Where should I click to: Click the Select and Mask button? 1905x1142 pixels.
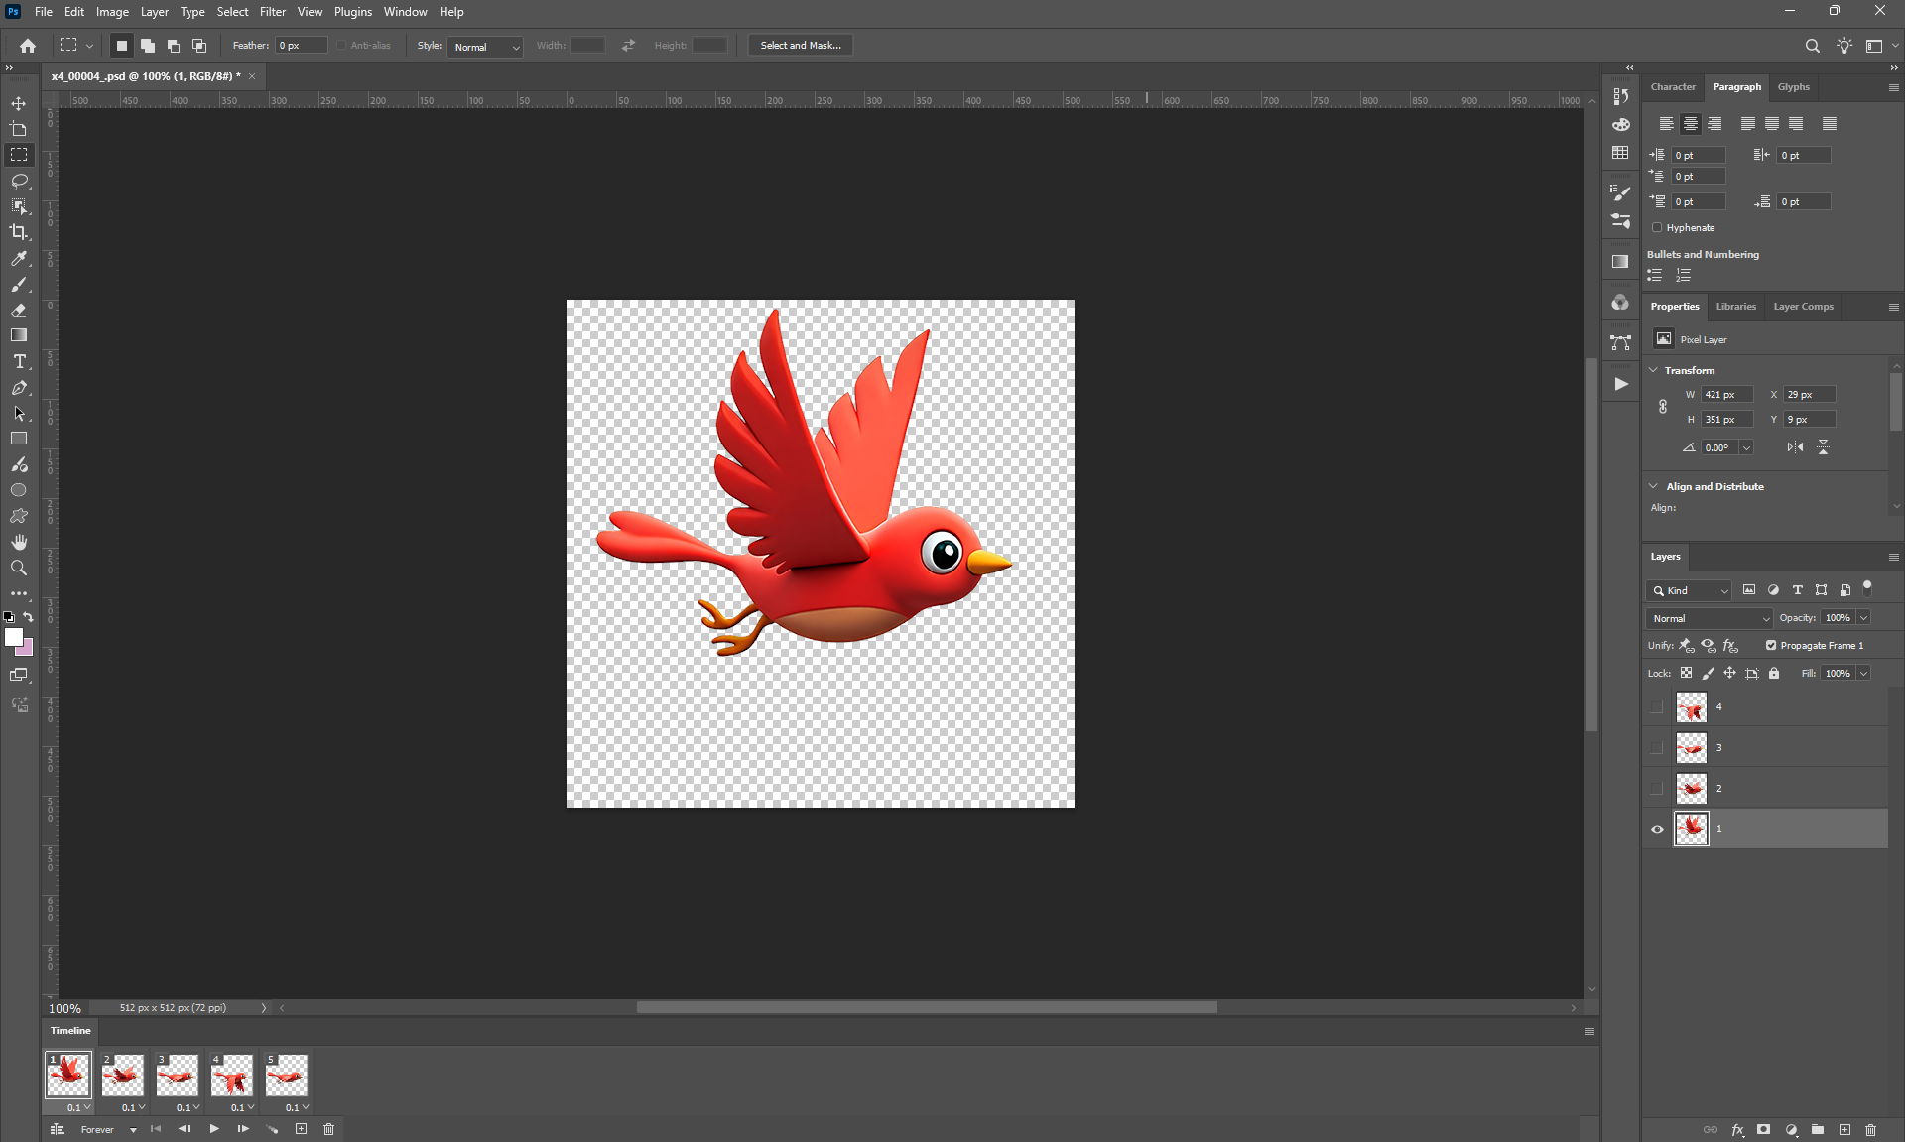tap(800, 46)
